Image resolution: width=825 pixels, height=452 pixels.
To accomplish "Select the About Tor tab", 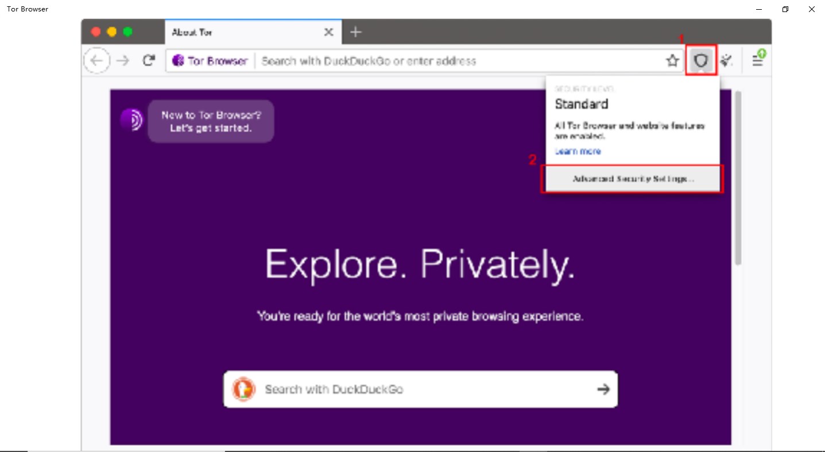I will click(253, 32).
